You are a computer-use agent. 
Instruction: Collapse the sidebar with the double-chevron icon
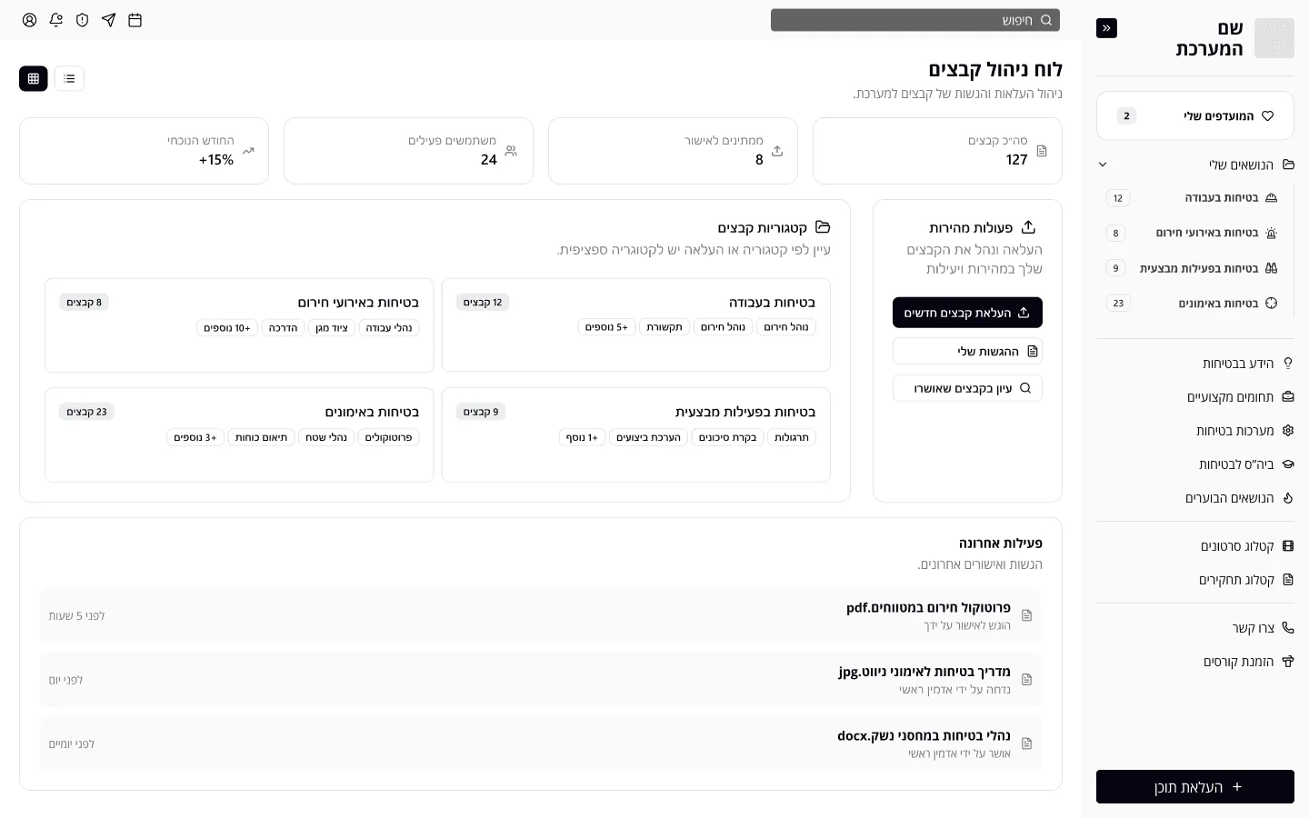pyautogui.click(x=1106, y=28)
